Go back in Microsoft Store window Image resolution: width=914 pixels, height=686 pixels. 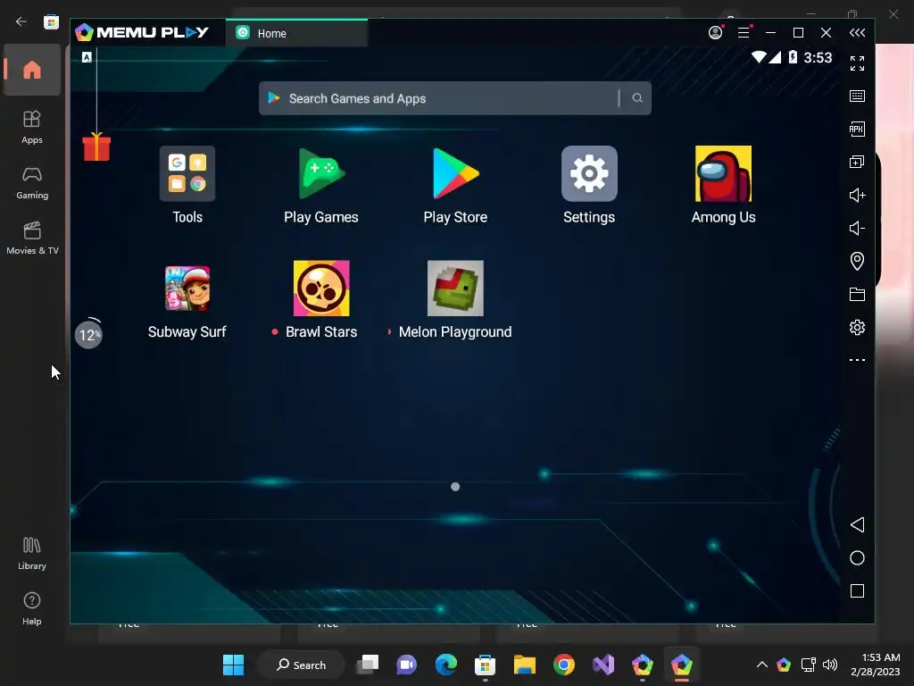(21, 21)
